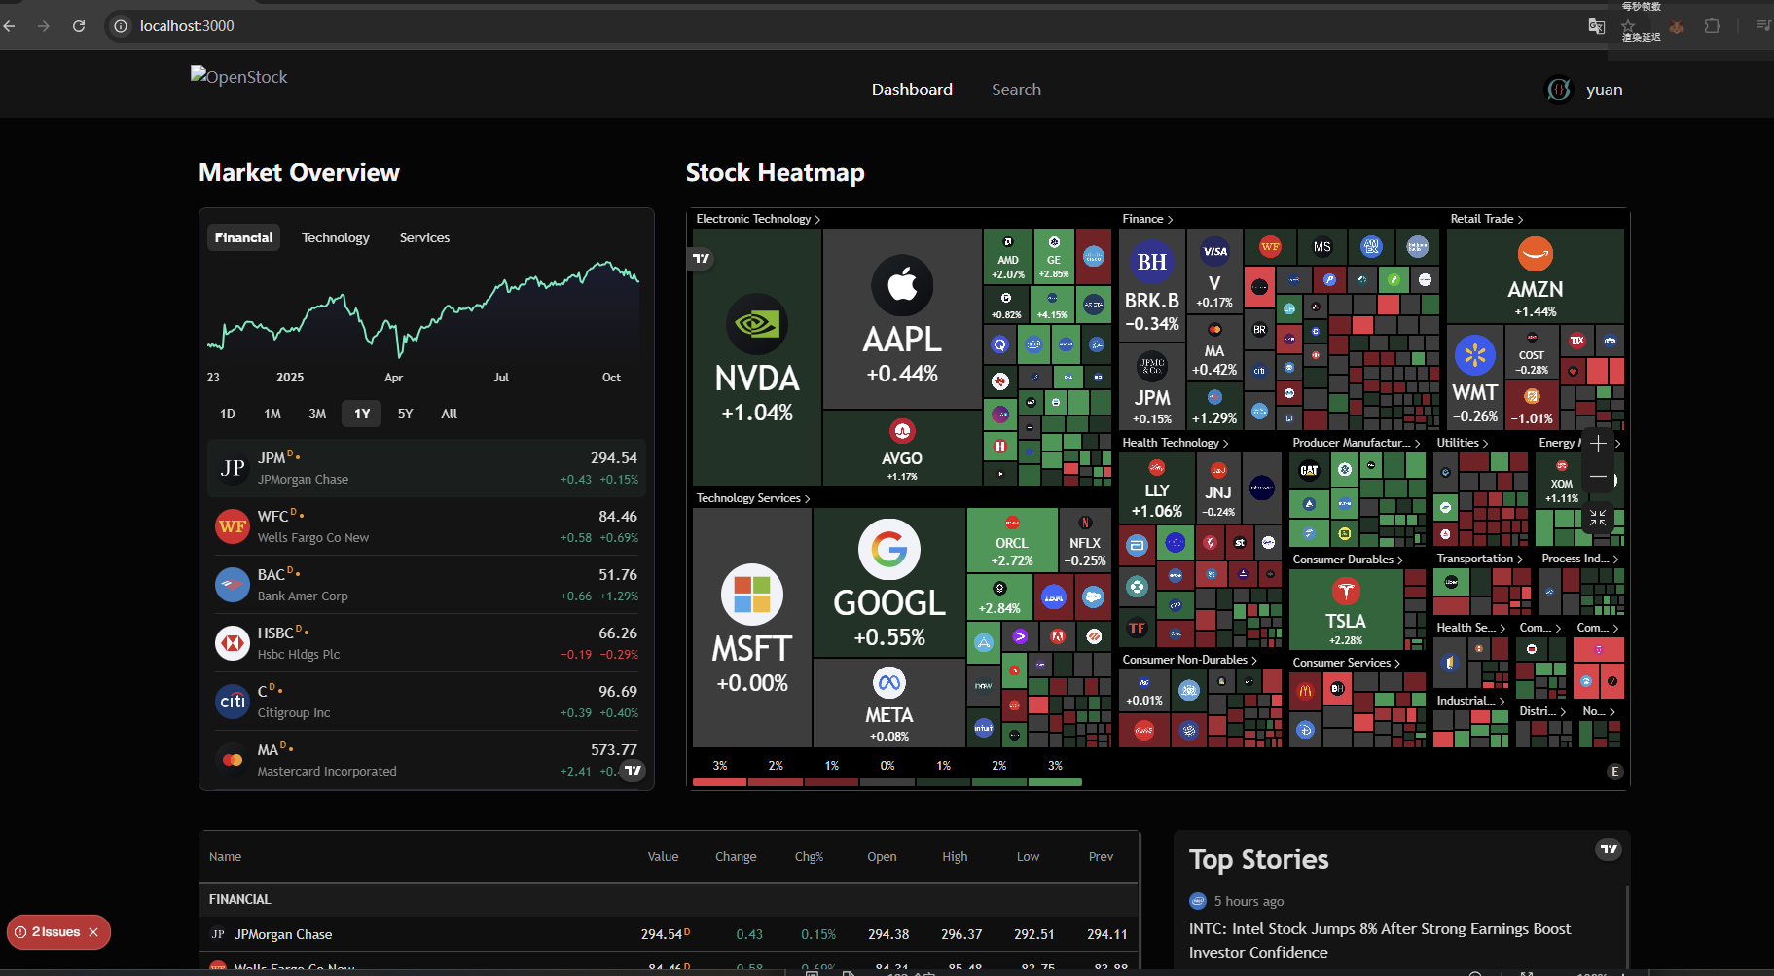Open the yuan user menu

(x=1584, y=90)
